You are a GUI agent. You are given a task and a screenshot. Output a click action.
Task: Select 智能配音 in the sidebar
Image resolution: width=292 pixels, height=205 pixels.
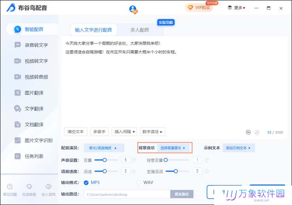[32, 29]
